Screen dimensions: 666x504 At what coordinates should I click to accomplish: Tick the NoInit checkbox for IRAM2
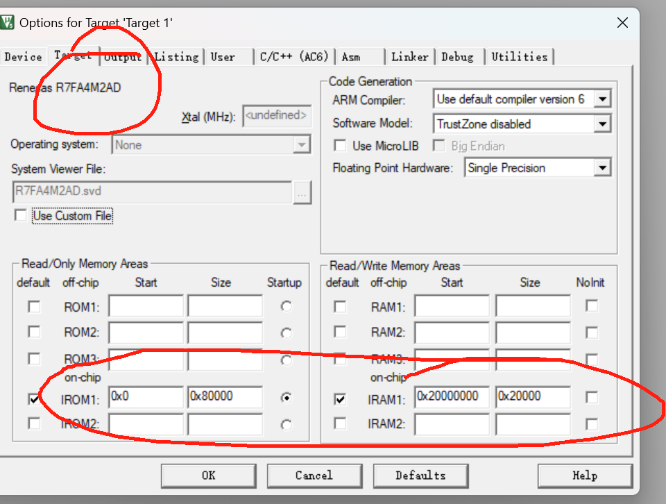pos(592,423)
